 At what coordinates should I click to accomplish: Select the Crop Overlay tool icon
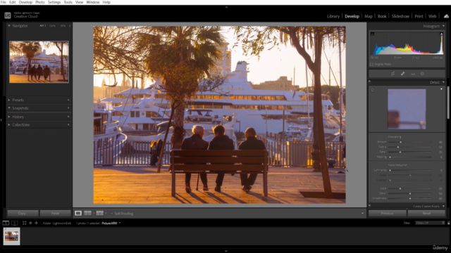tap(393, 74)
